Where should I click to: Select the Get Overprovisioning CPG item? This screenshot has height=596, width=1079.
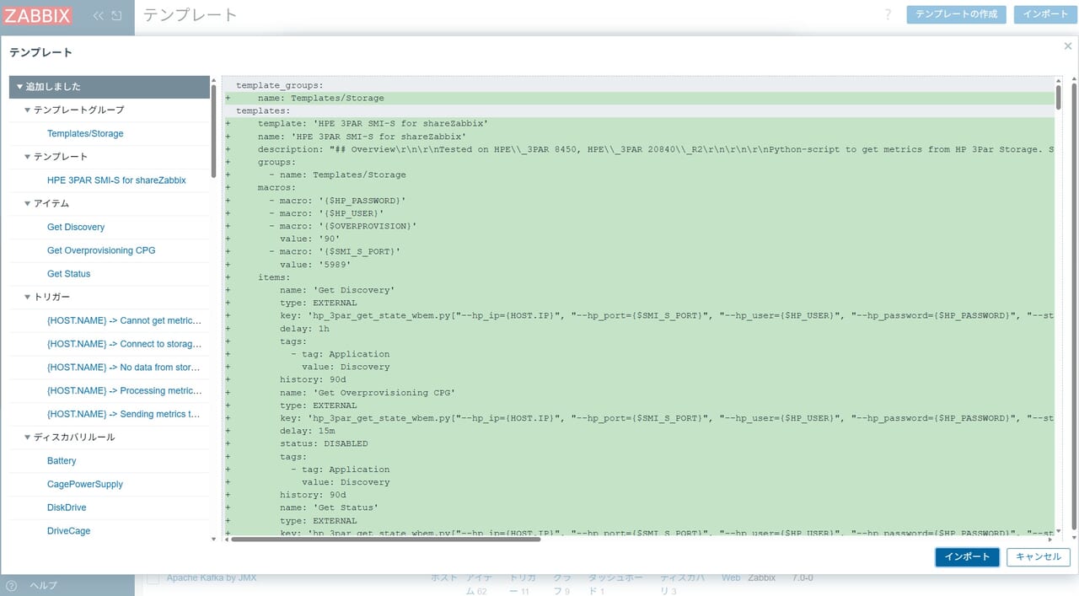point(101,250)
